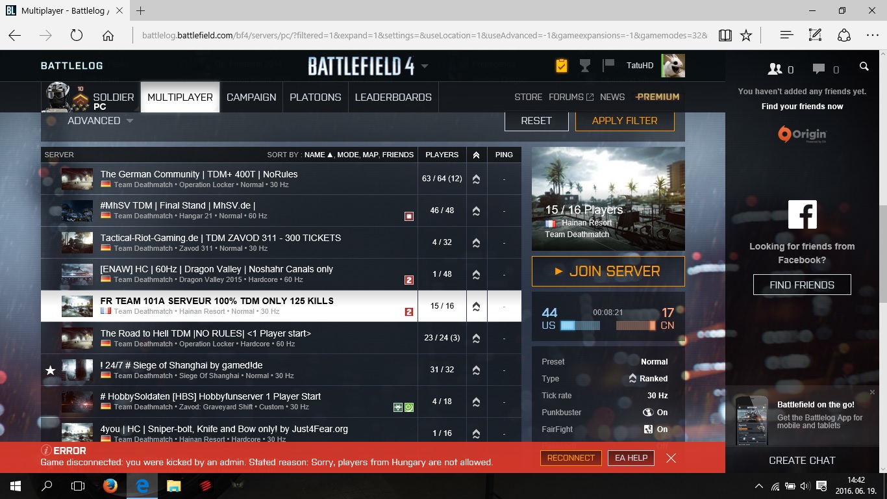887x499 pixels.
Task: Sort server list by MAP
Action: click(x=371, y=155)
